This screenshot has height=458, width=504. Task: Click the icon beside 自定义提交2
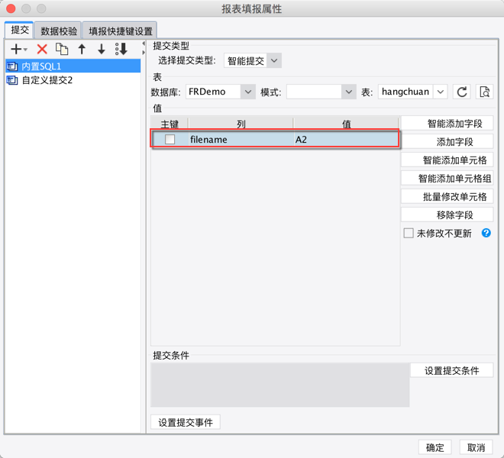click(12, 80)
